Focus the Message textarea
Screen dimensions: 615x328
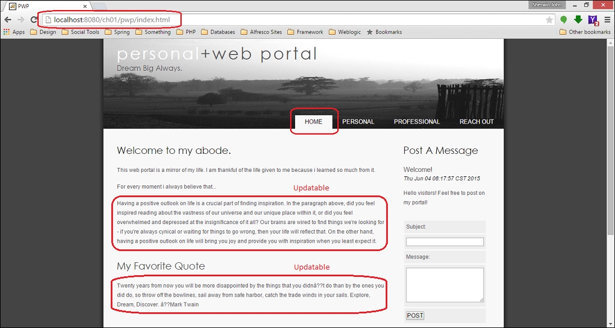pyautogui.click(x=445, y=285)
